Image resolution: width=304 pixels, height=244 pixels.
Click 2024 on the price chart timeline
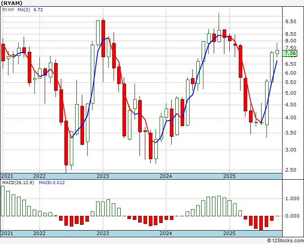pyautogui.click(x=166, y=176)
